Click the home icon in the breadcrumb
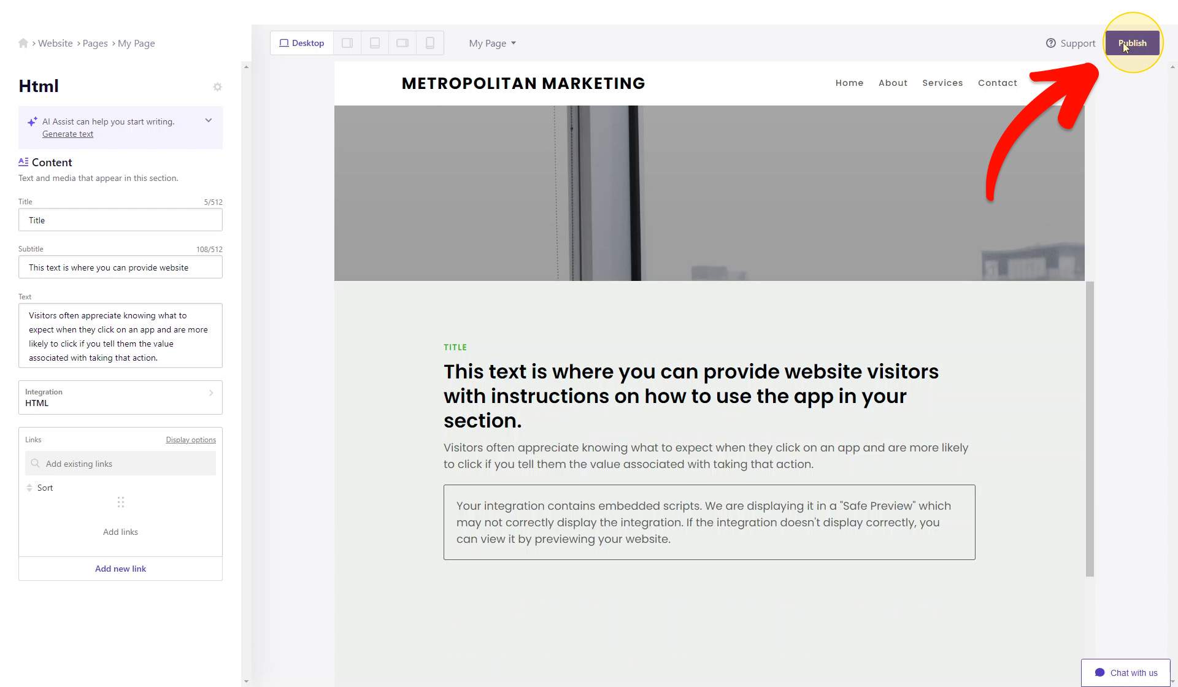The height and width of the screenshot is (687, 1178). pos(23,43)
